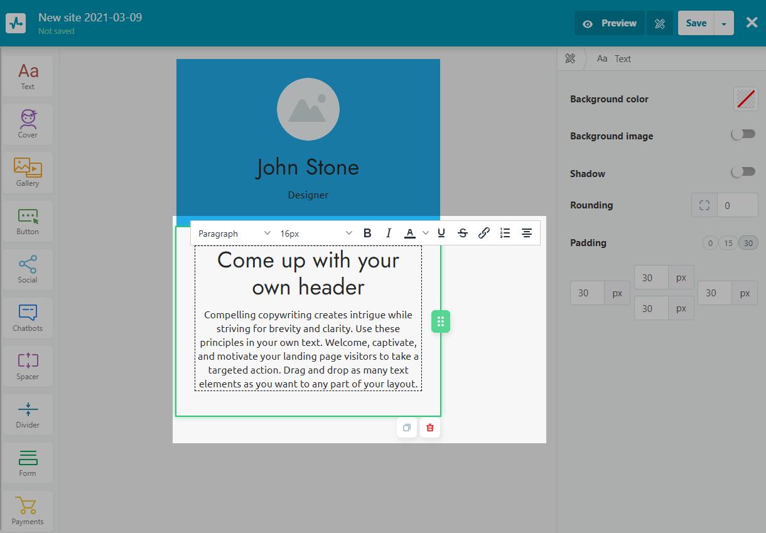
Task: Turn on the Shadow toggle
Action: coord(744,172)
